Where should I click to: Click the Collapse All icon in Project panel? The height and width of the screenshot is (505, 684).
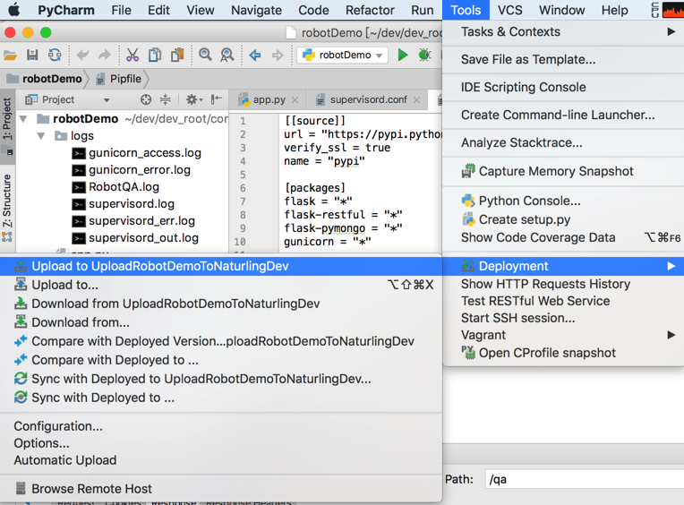click(x=166, y=100)
